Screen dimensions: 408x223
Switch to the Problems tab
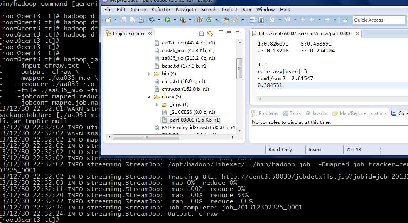(x=265, y=113)
